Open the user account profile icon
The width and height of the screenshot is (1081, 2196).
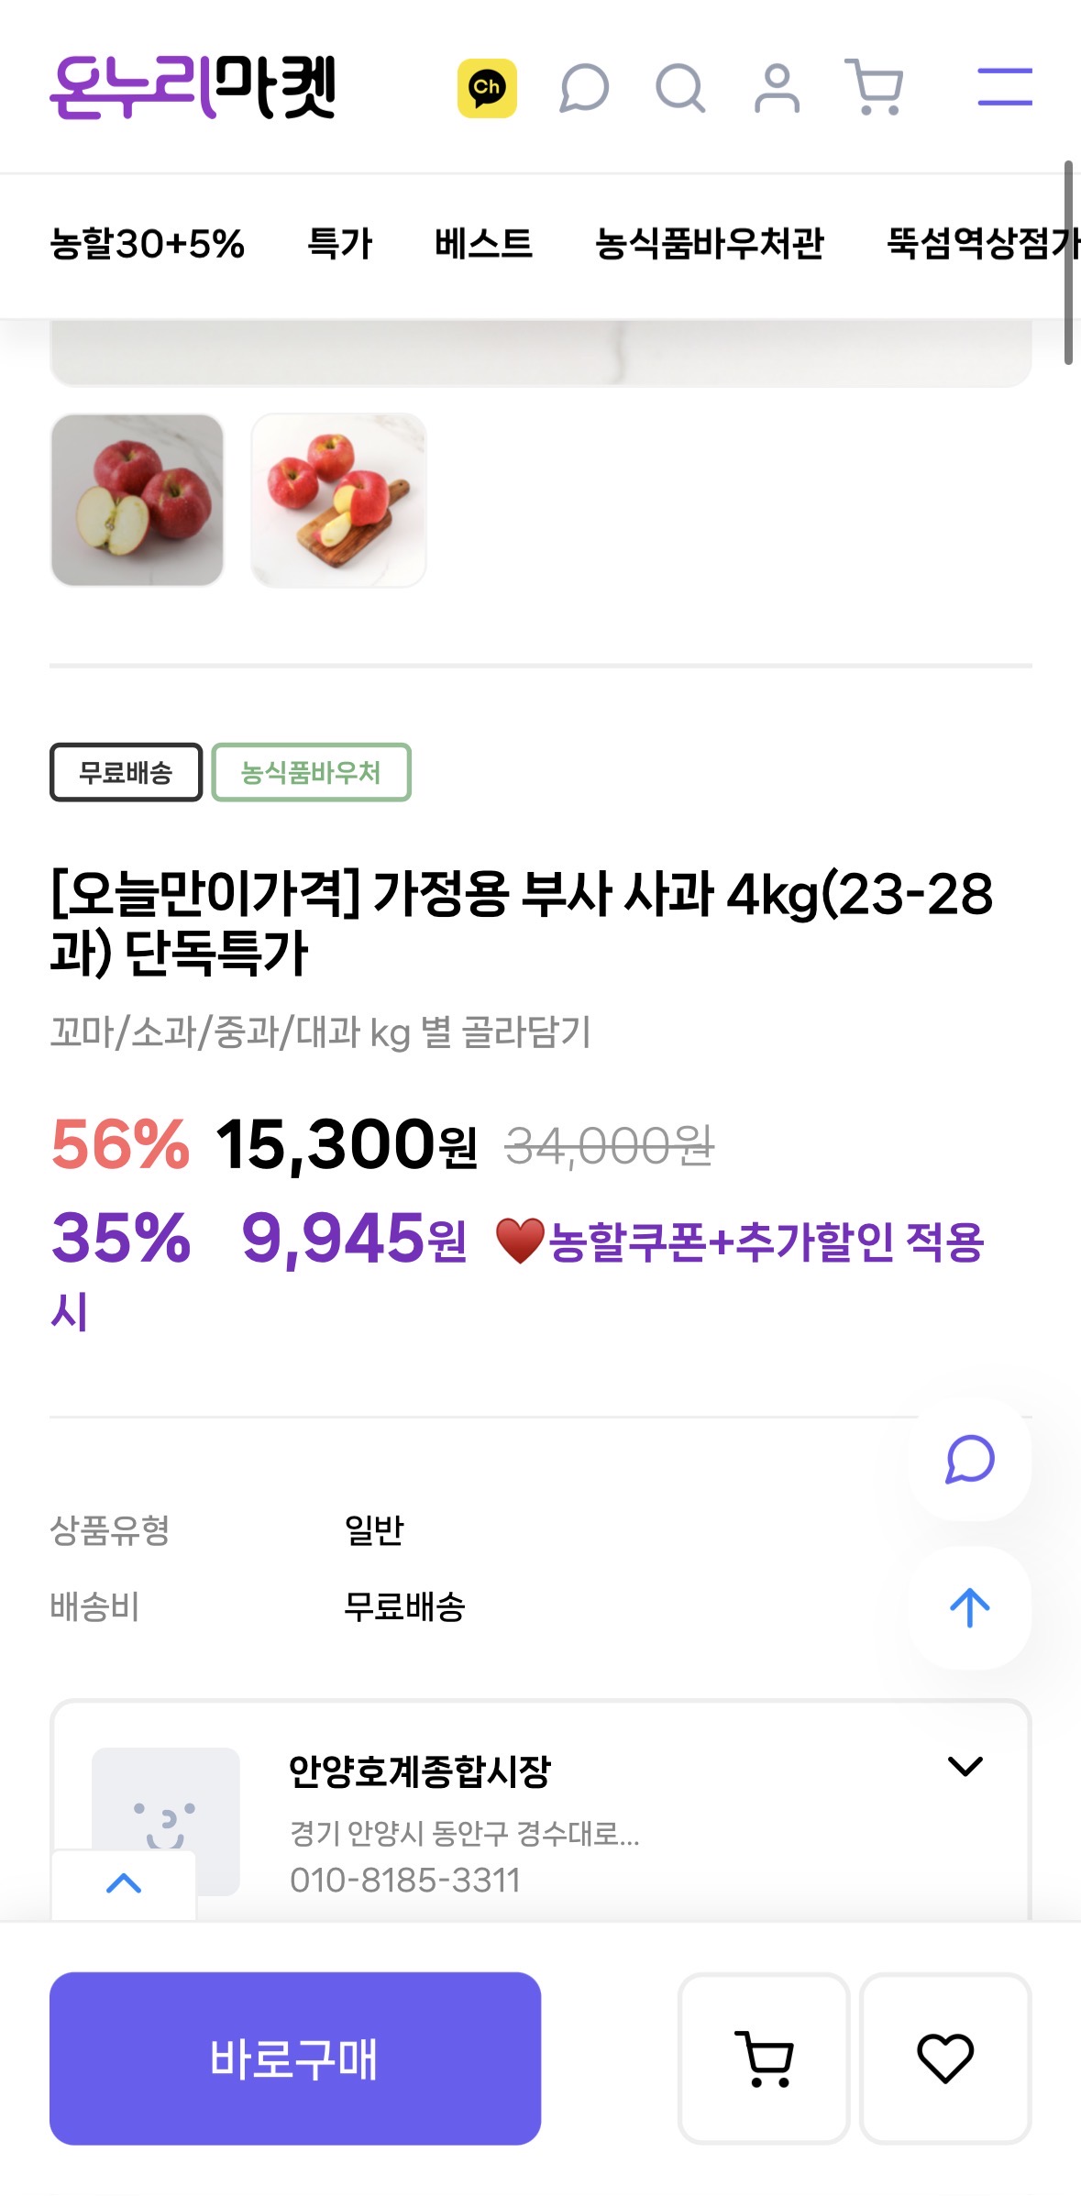pyautogui.click(x=777, y=88)
